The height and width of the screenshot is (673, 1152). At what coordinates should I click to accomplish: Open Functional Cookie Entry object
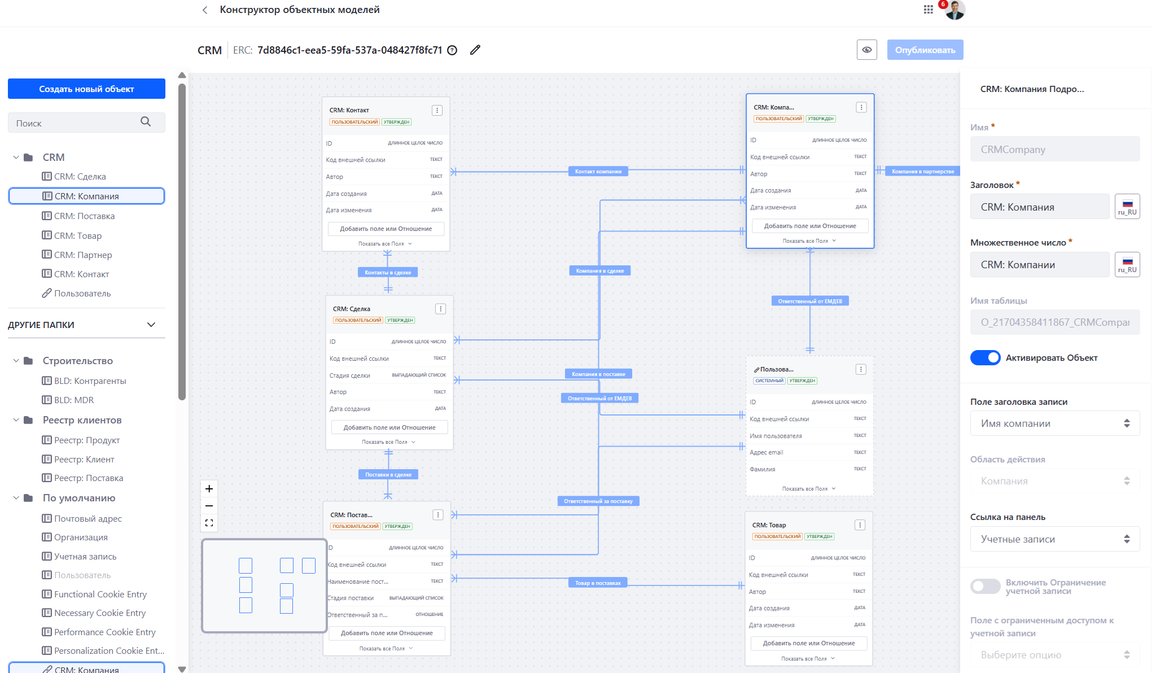pos(95,595)
